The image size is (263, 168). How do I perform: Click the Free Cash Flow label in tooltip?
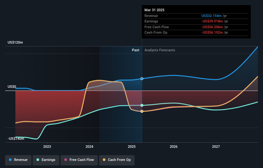[157, 27]
